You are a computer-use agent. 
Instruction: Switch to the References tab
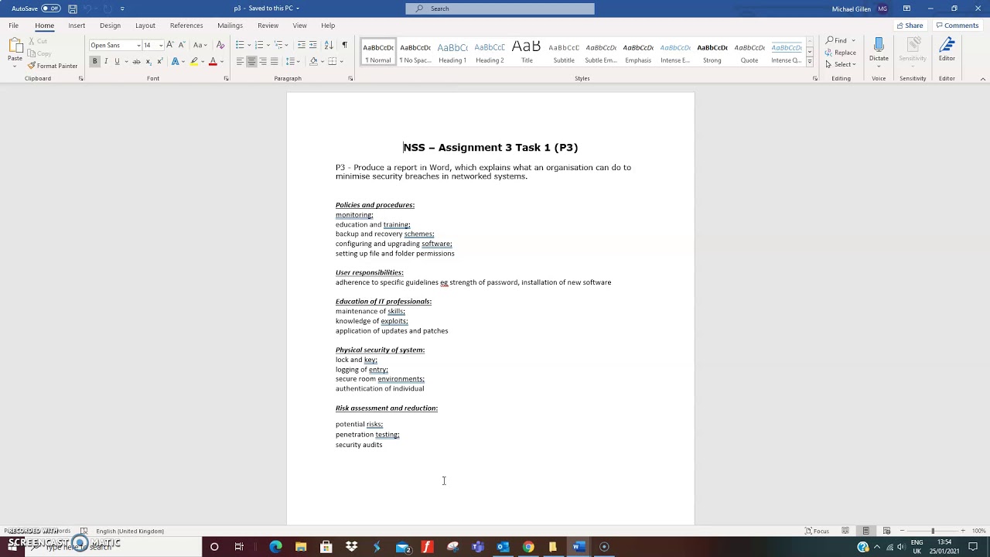pyautogui.click(x=186, y=26)
